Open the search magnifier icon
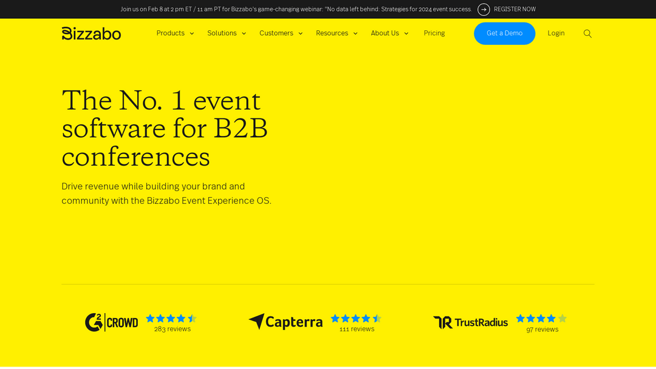 (x=587, y=33)
